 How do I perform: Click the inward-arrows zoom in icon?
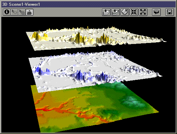pyautogui.click(x=134, y=12)
